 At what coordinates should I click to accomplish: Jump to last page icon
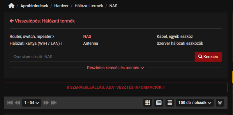point(54,103)
